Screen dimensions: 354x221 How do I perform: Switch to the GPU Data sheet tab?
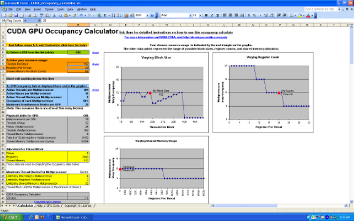(52, 206)
